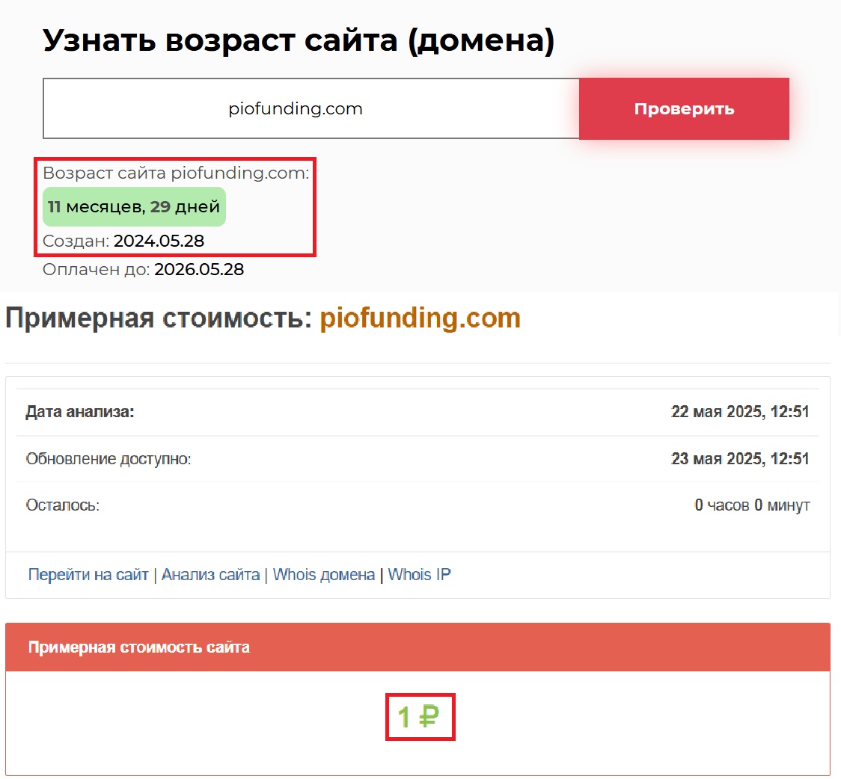Click the red "Проверить" button
This screenshot has height=779, width=841.
(x=684, y=109)
